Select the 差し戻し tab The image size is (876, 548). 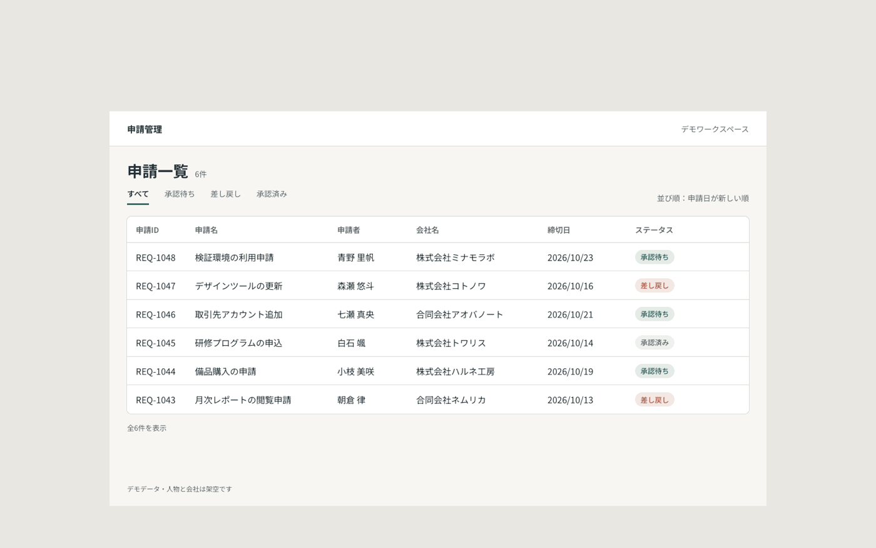tap(225, 194)
